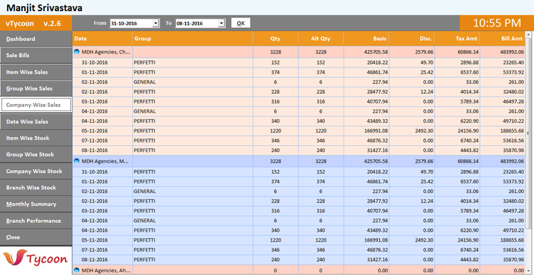Image resolution: width=534 pixels, height=275 pixels.
Task: Sort by the Alt Qty column header
Action: (x=321, y=39)
